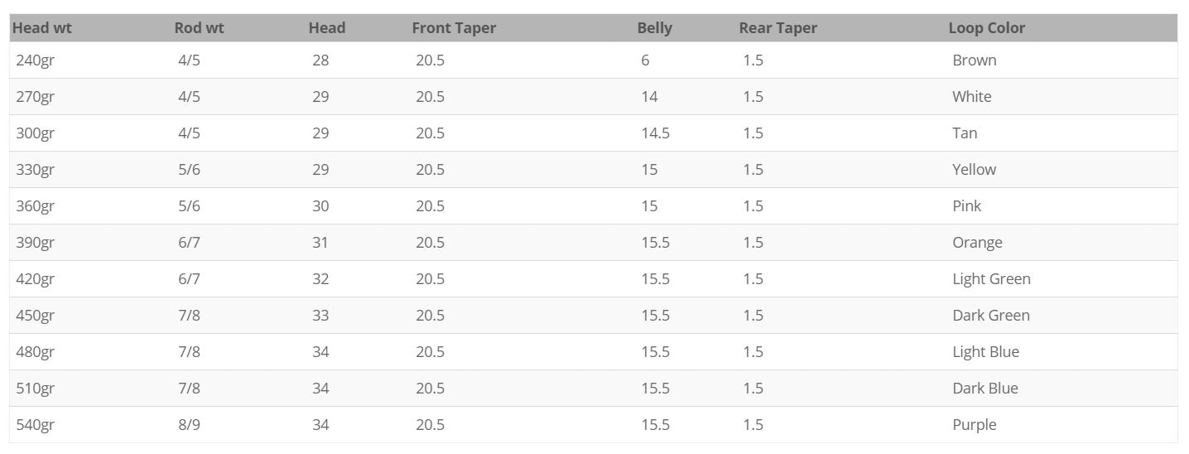Select the Dark Green loop color cell

click(990, 316)
